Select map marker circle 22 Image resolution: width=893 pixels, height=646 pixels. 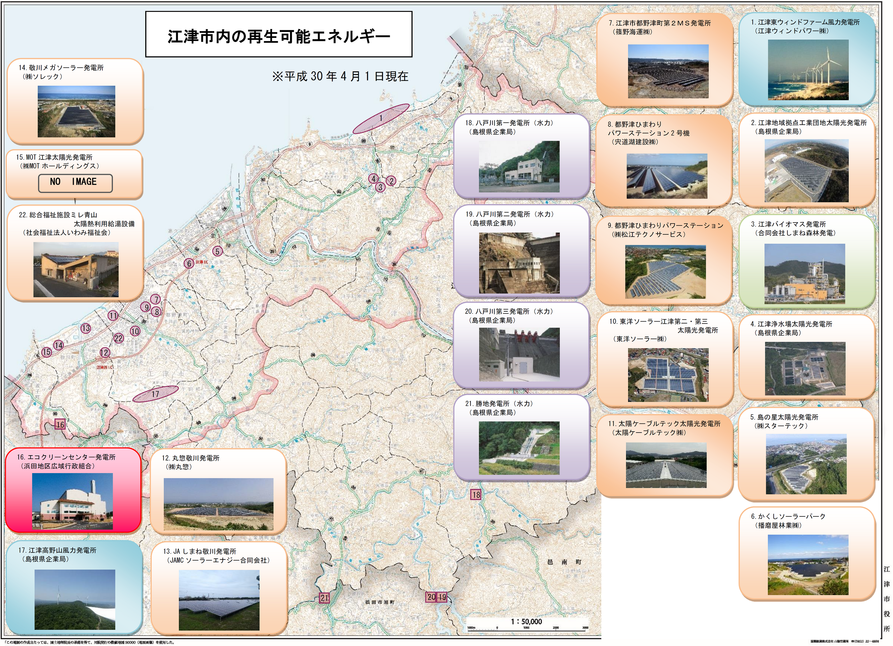(x=118, y=338)
